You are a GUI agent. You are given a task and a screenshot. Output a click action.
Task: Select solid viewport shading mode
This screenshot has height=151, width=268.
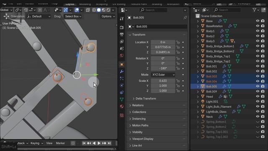99,10
